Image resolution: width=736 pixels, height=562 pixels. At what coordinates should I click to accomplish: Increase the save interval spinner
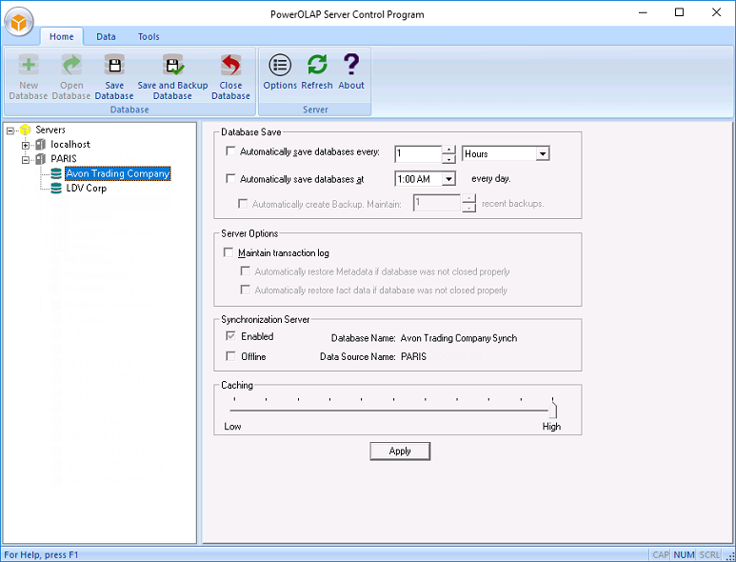coord(448,150)
